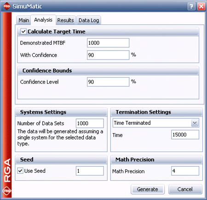Click the Termination Settings header
Screen dimensions: 207x200
pyautogui.click(x=156, y=112)
